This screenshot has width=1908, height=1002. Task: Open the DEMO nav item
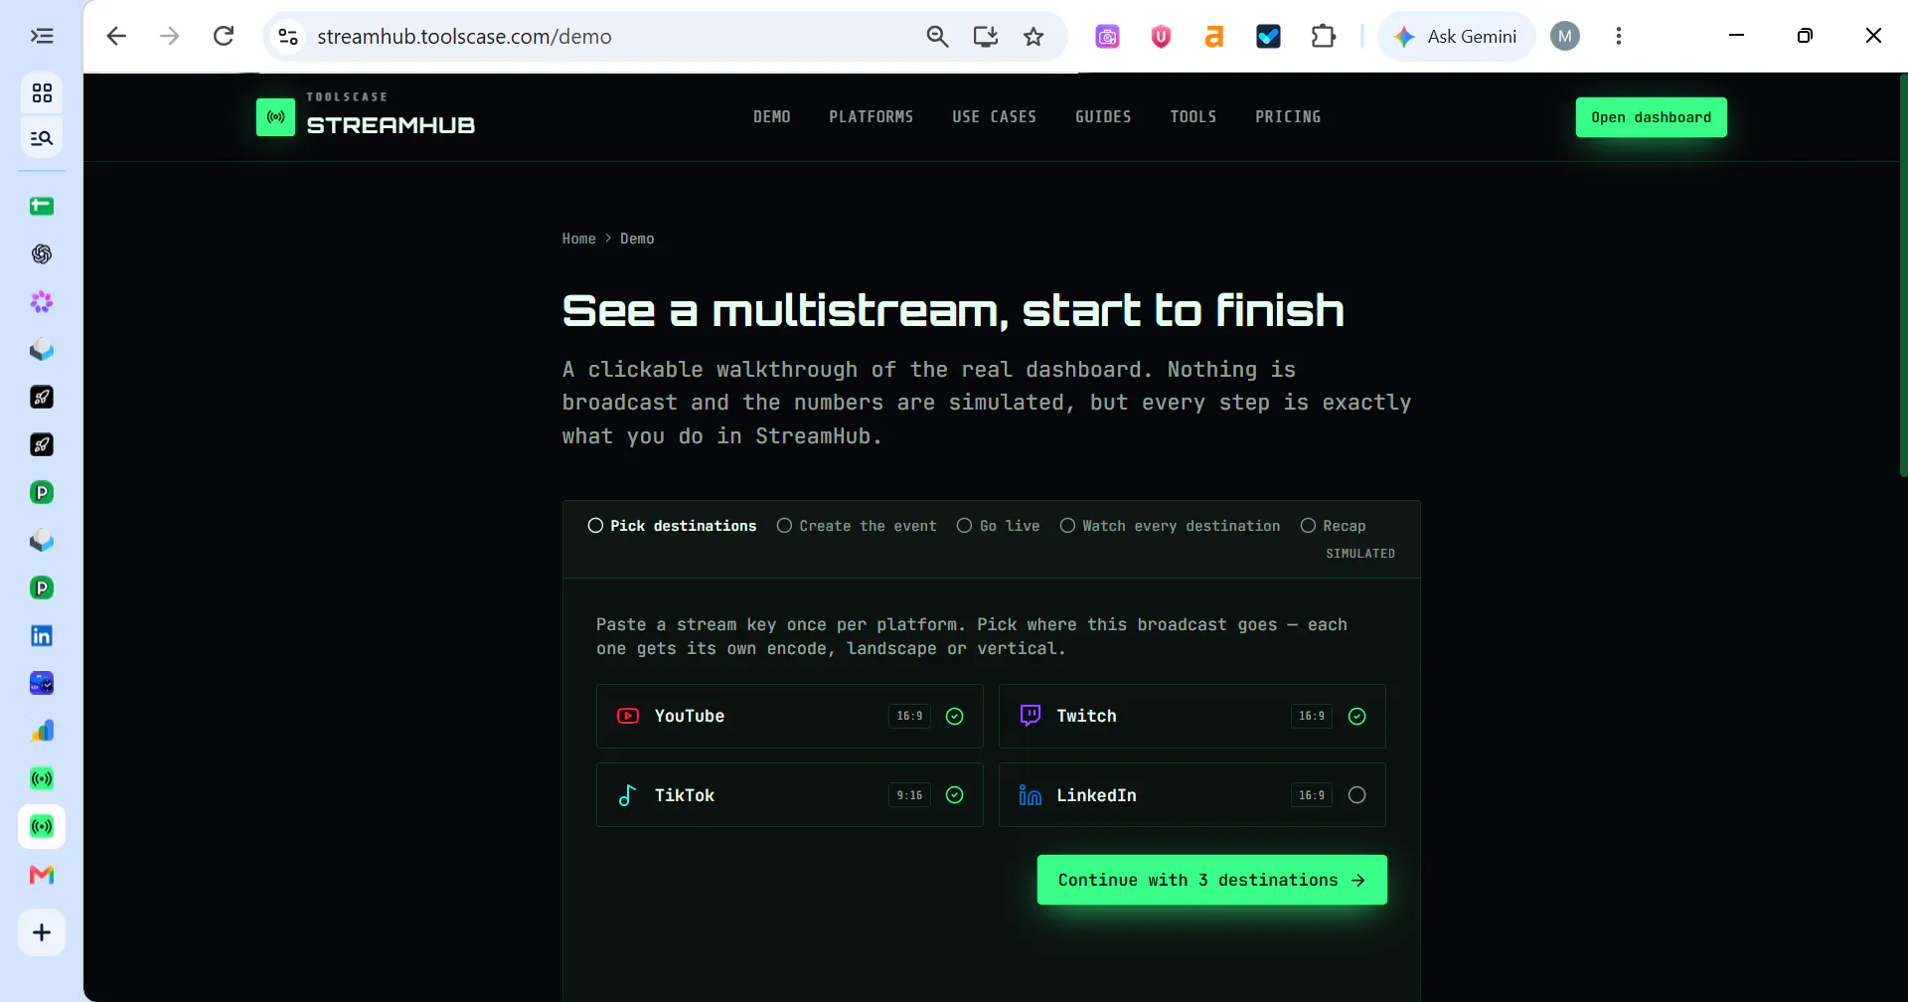click(772, 117)
